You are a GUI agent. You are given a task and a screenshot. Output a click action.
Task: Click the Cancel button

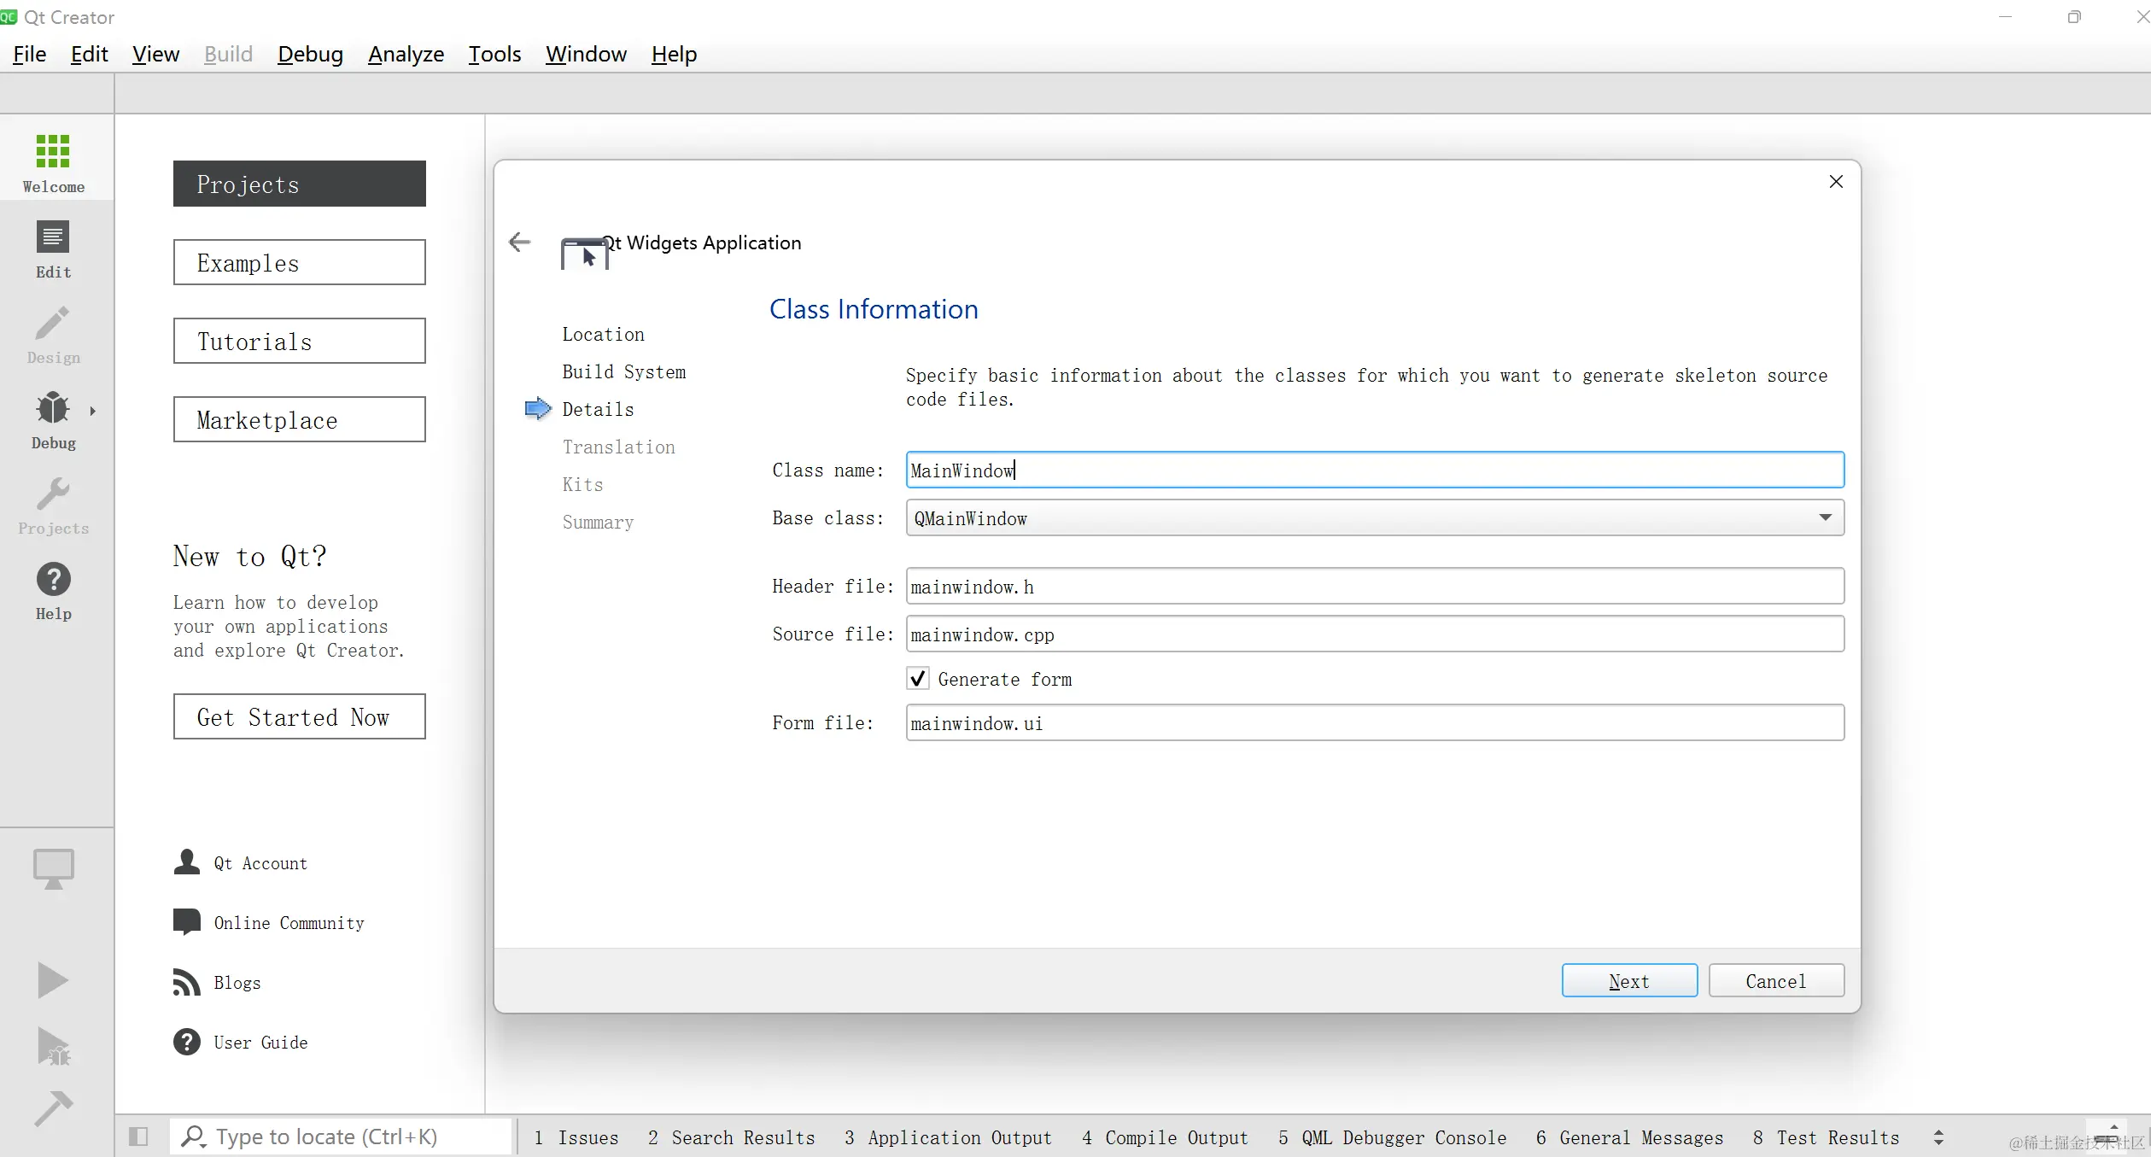click(x=1775, y=980)
